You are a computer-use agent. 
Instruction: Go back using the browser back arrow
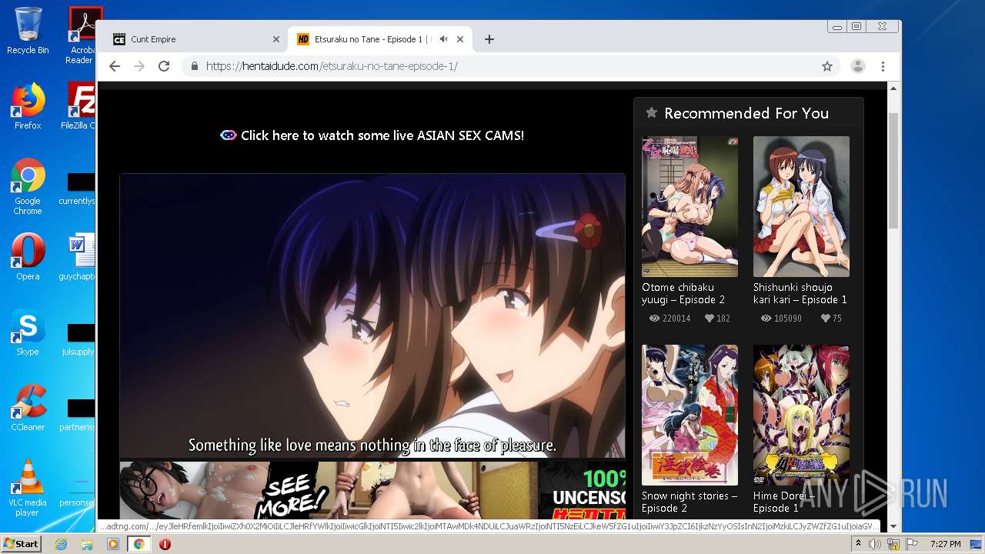(x=115, y=66)
